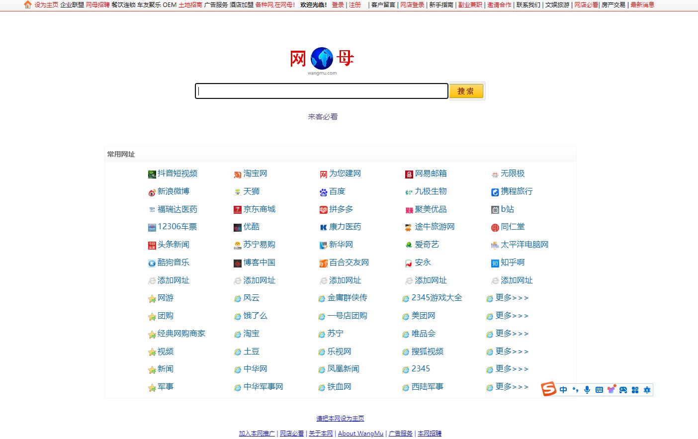
Task: Click the 新浪微博 favicon
Action: pos(152,192)
